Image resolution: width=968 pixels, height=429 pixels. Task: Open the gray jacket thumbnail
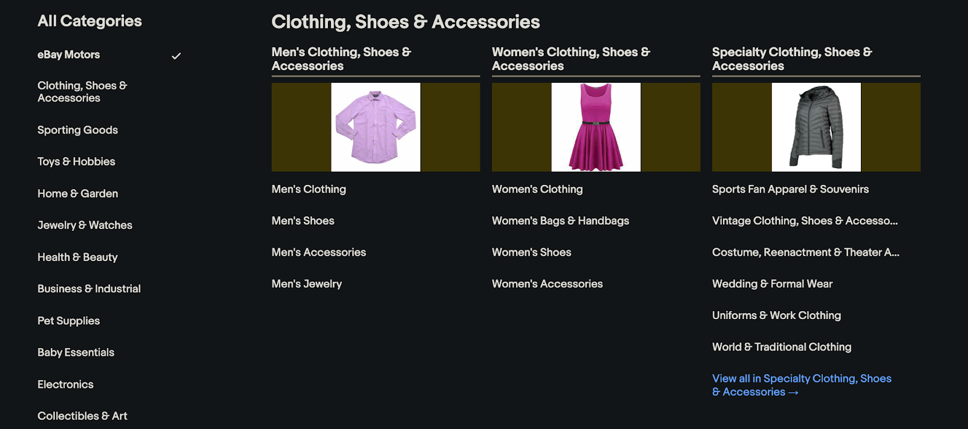[x=816, y=127]
